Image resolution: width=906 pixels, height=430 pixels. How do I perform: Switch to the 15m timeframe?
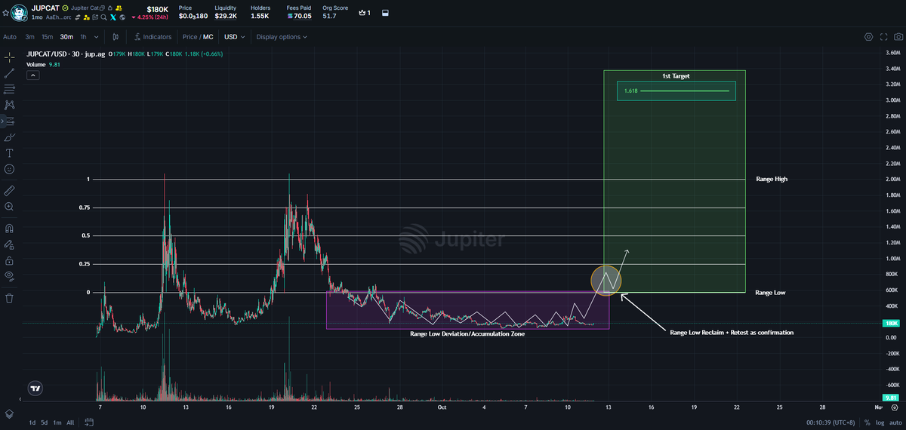pyautogui.click(x=47, y=37)
